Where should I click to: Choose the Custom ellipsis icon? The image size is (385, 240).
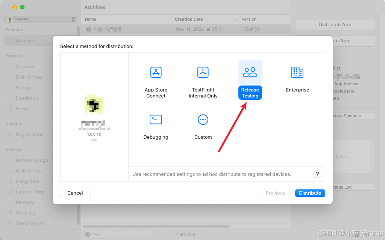[203, 120]
